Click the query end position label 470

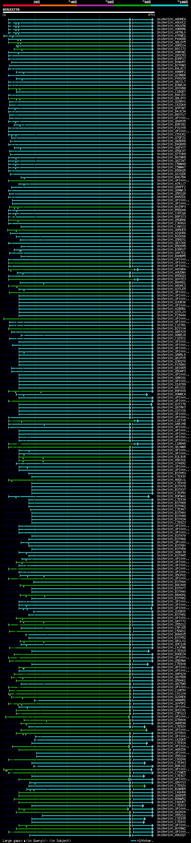click(150, 15)
